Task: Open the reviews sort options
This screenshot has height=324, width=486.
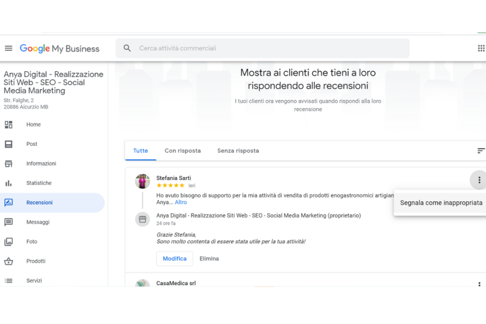Action: click(x=481, y=151)
